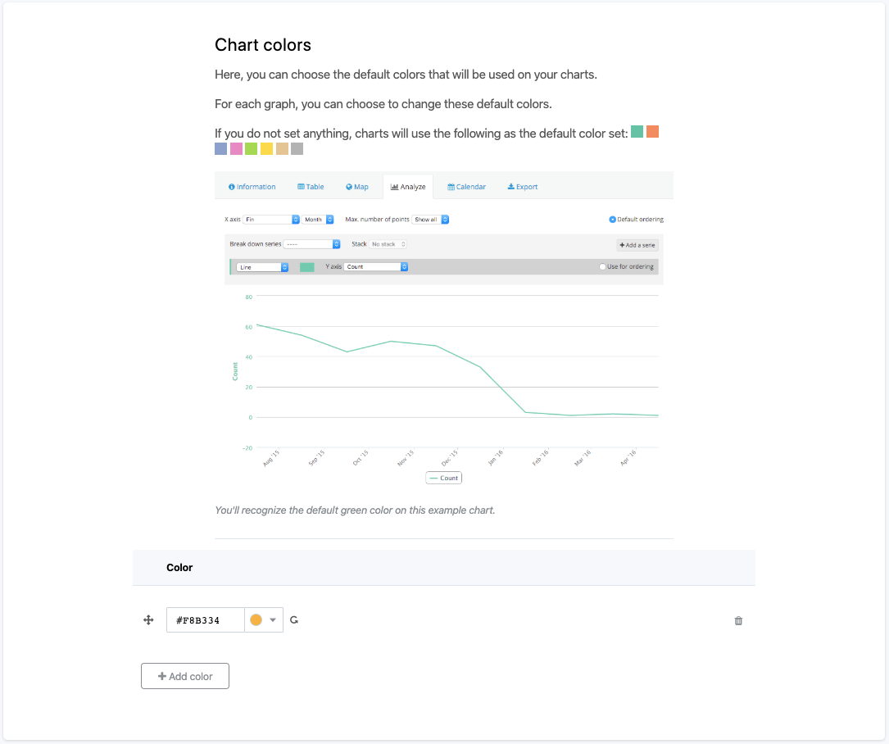Click the Add color button

[x=185, y=676]
